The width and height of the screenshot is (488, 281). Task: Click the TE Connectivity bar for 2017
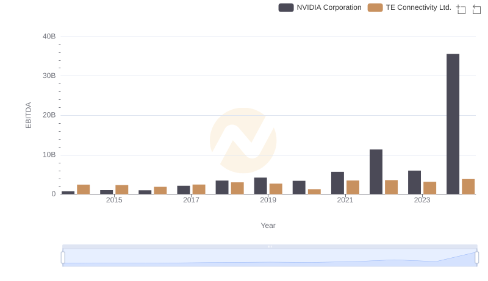(x=199, y=190)
